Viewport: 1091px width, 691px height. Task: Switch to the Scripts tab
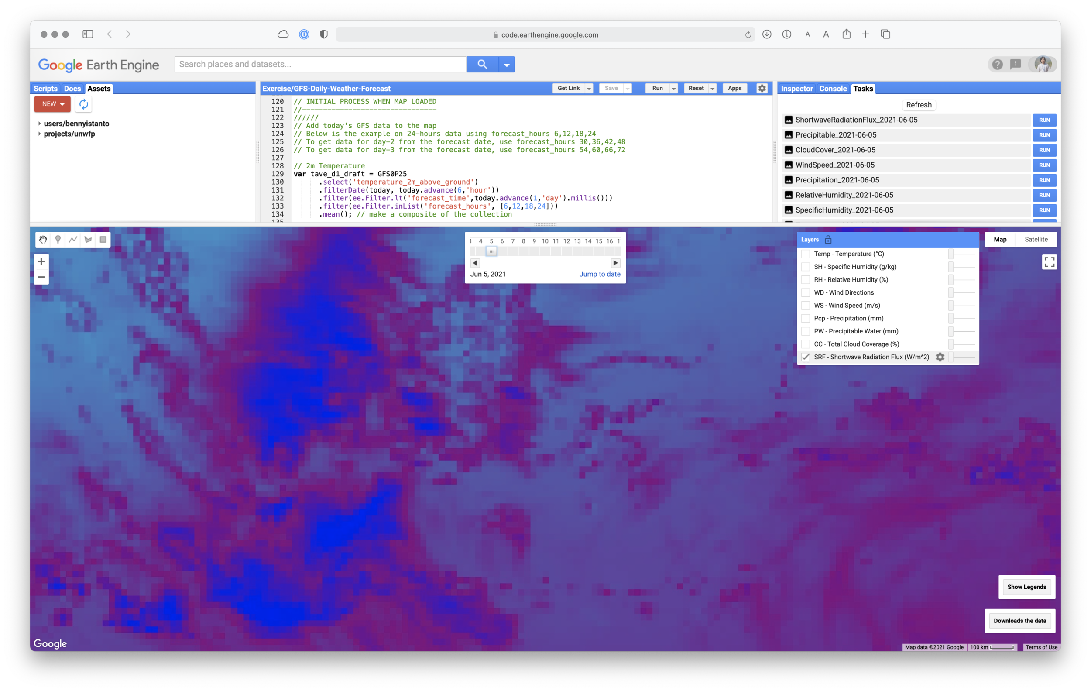[x=45, y=89]
